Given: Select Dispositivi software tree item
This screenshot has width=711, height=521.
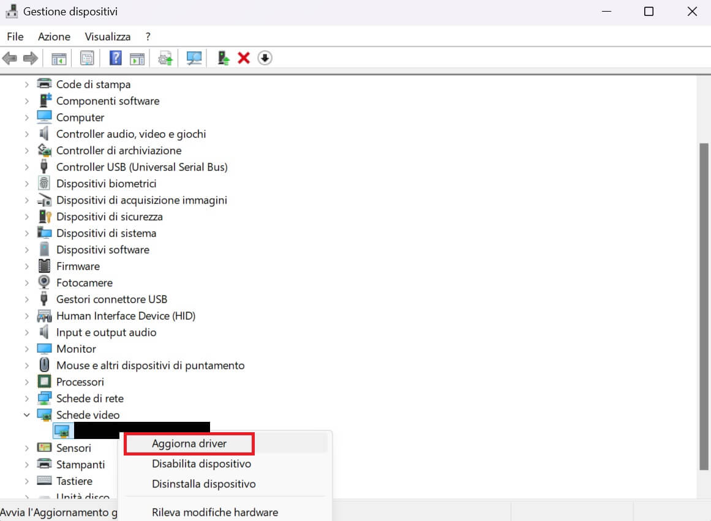Looking at the screenshot, I should click(102, 249).
